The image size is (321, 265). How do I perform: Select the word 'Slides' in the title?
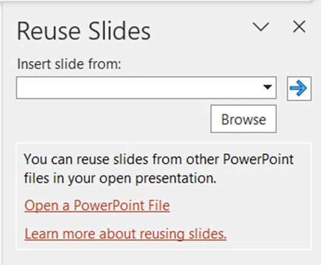pos(120,31)
